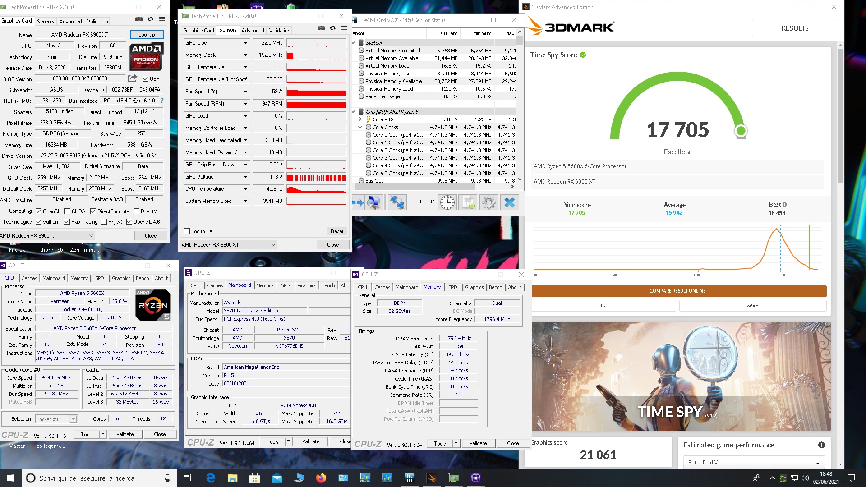
Task: Click the Time Spy thumbnail image
Action: (x=681, y=377)
